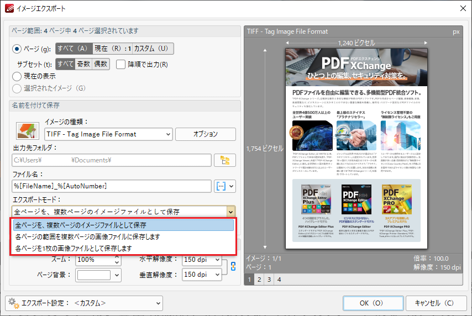Enable the 降順で出力(R) checkbox

tap(120, 65)
